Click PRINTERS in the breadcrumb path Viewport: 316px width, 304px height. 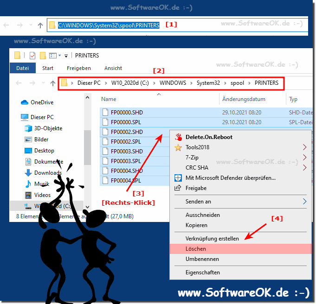266,83
